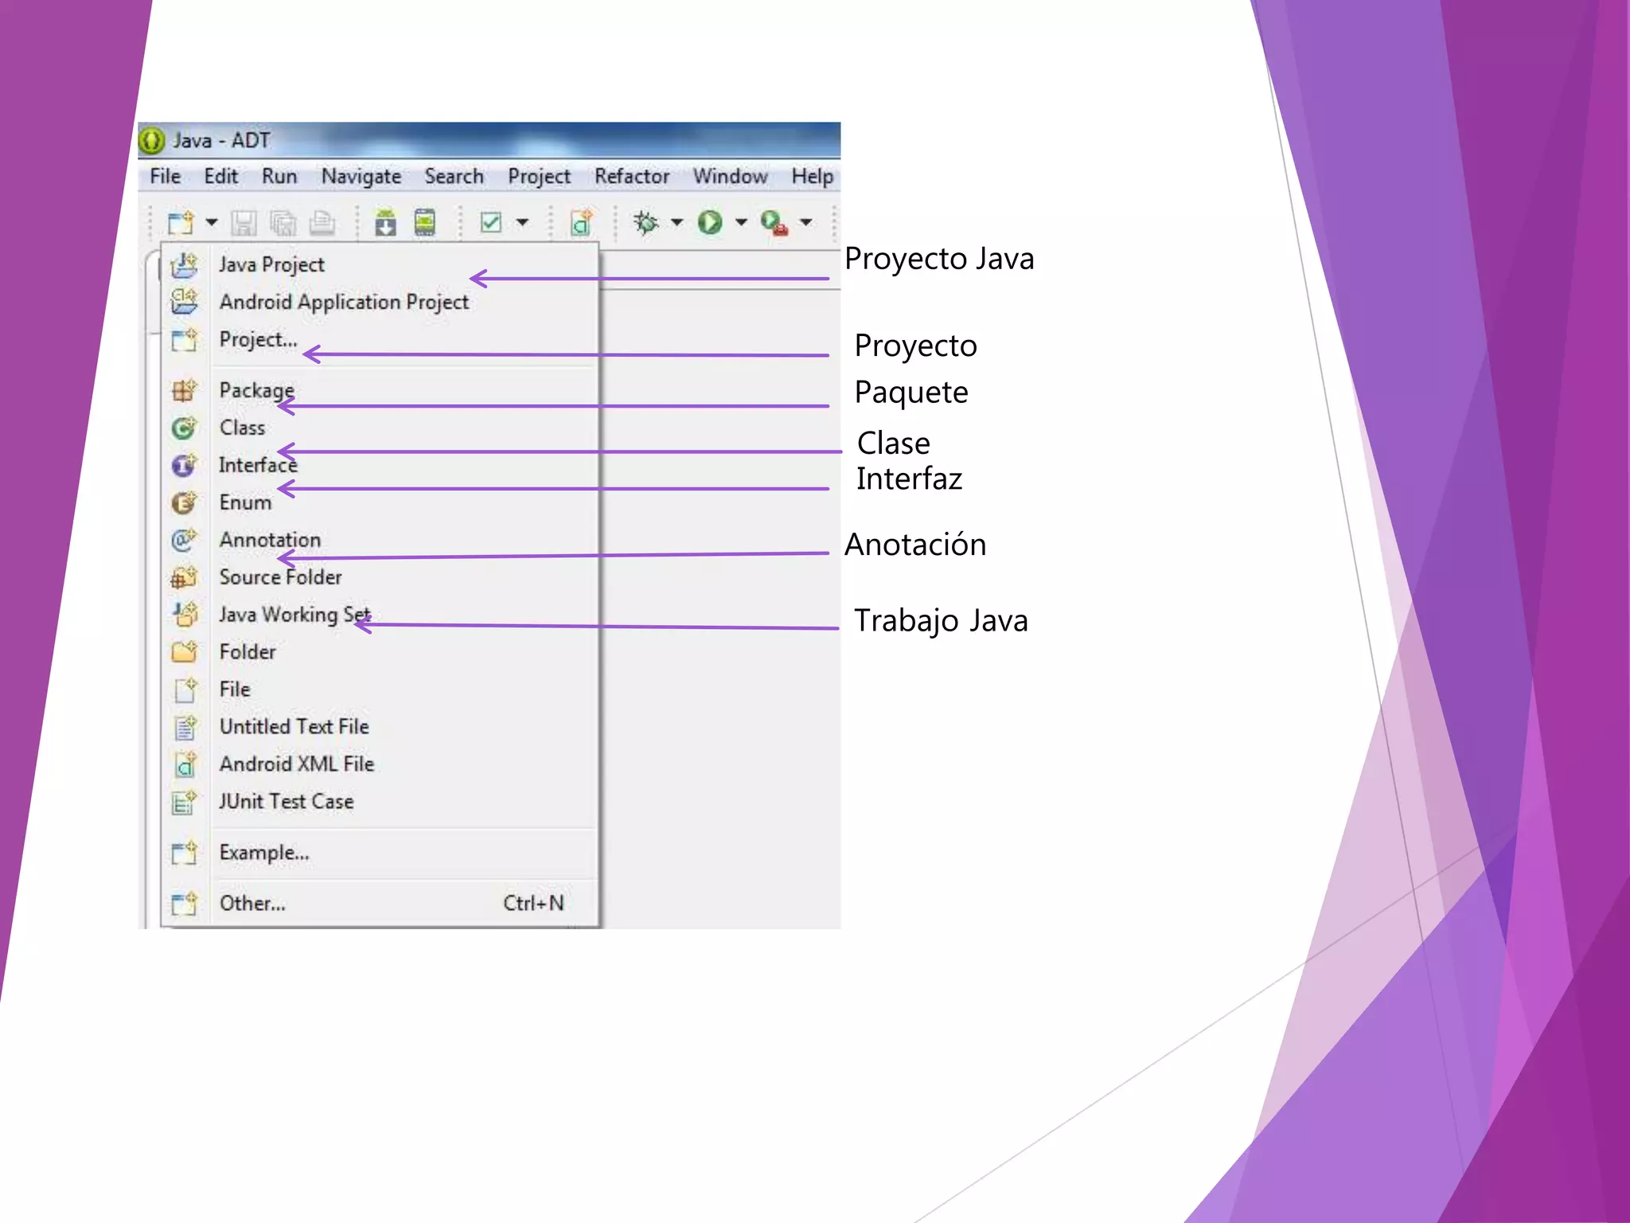Click the Debug bug icon
1630x1223 pixels.
[645, 222]
